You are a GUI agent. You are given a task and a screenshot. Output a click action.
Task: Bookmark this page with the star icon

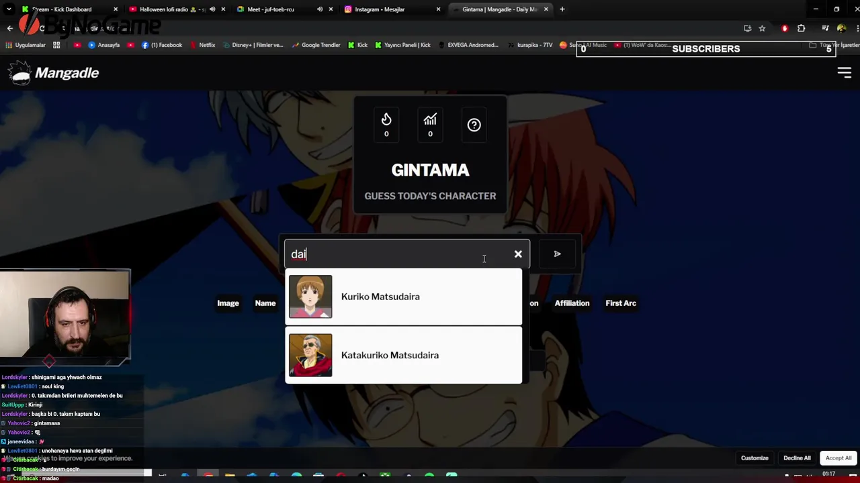(762, 28)
